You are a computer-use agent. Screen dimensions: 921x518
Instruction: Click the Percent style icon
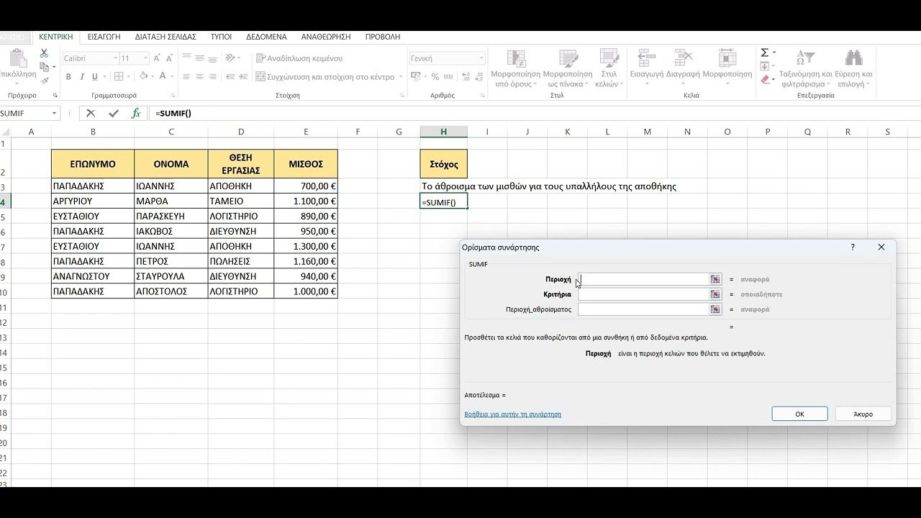[x=435, y=76]
